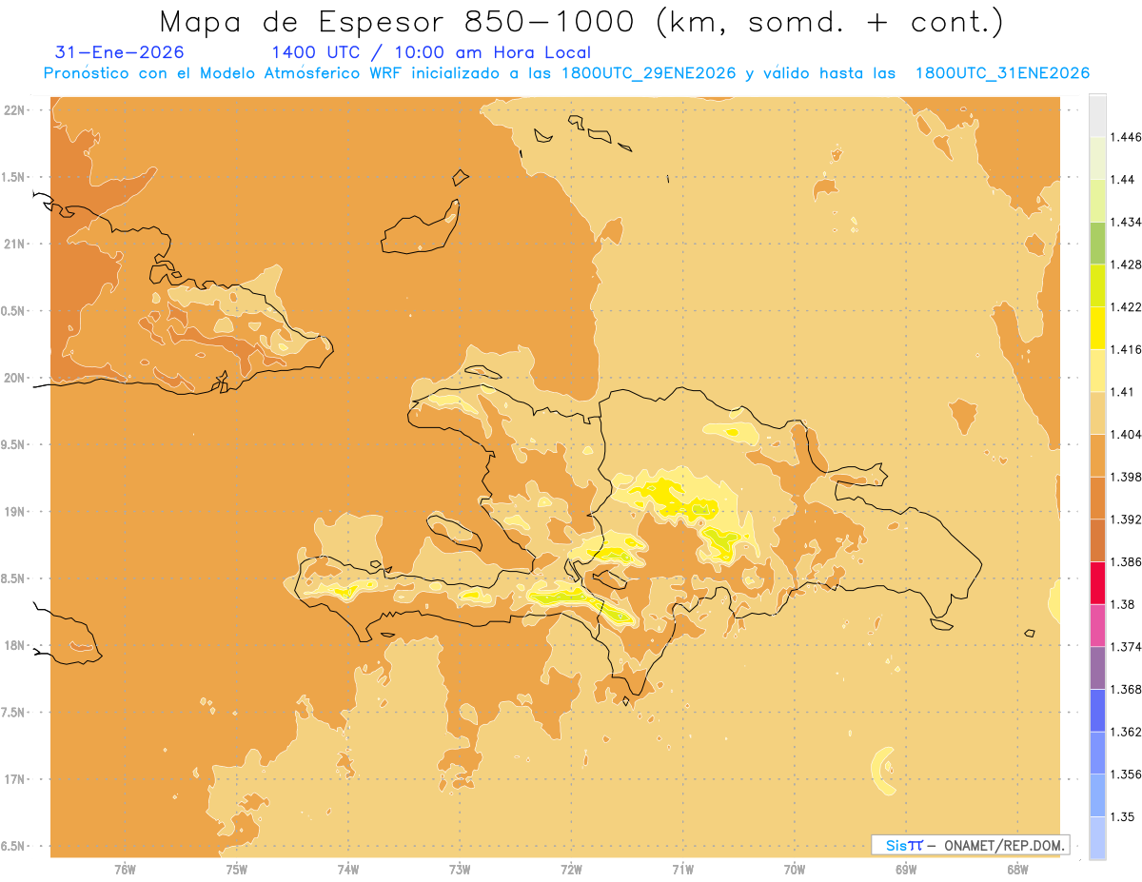Click the longitude label '73W'

coord(460,869)
